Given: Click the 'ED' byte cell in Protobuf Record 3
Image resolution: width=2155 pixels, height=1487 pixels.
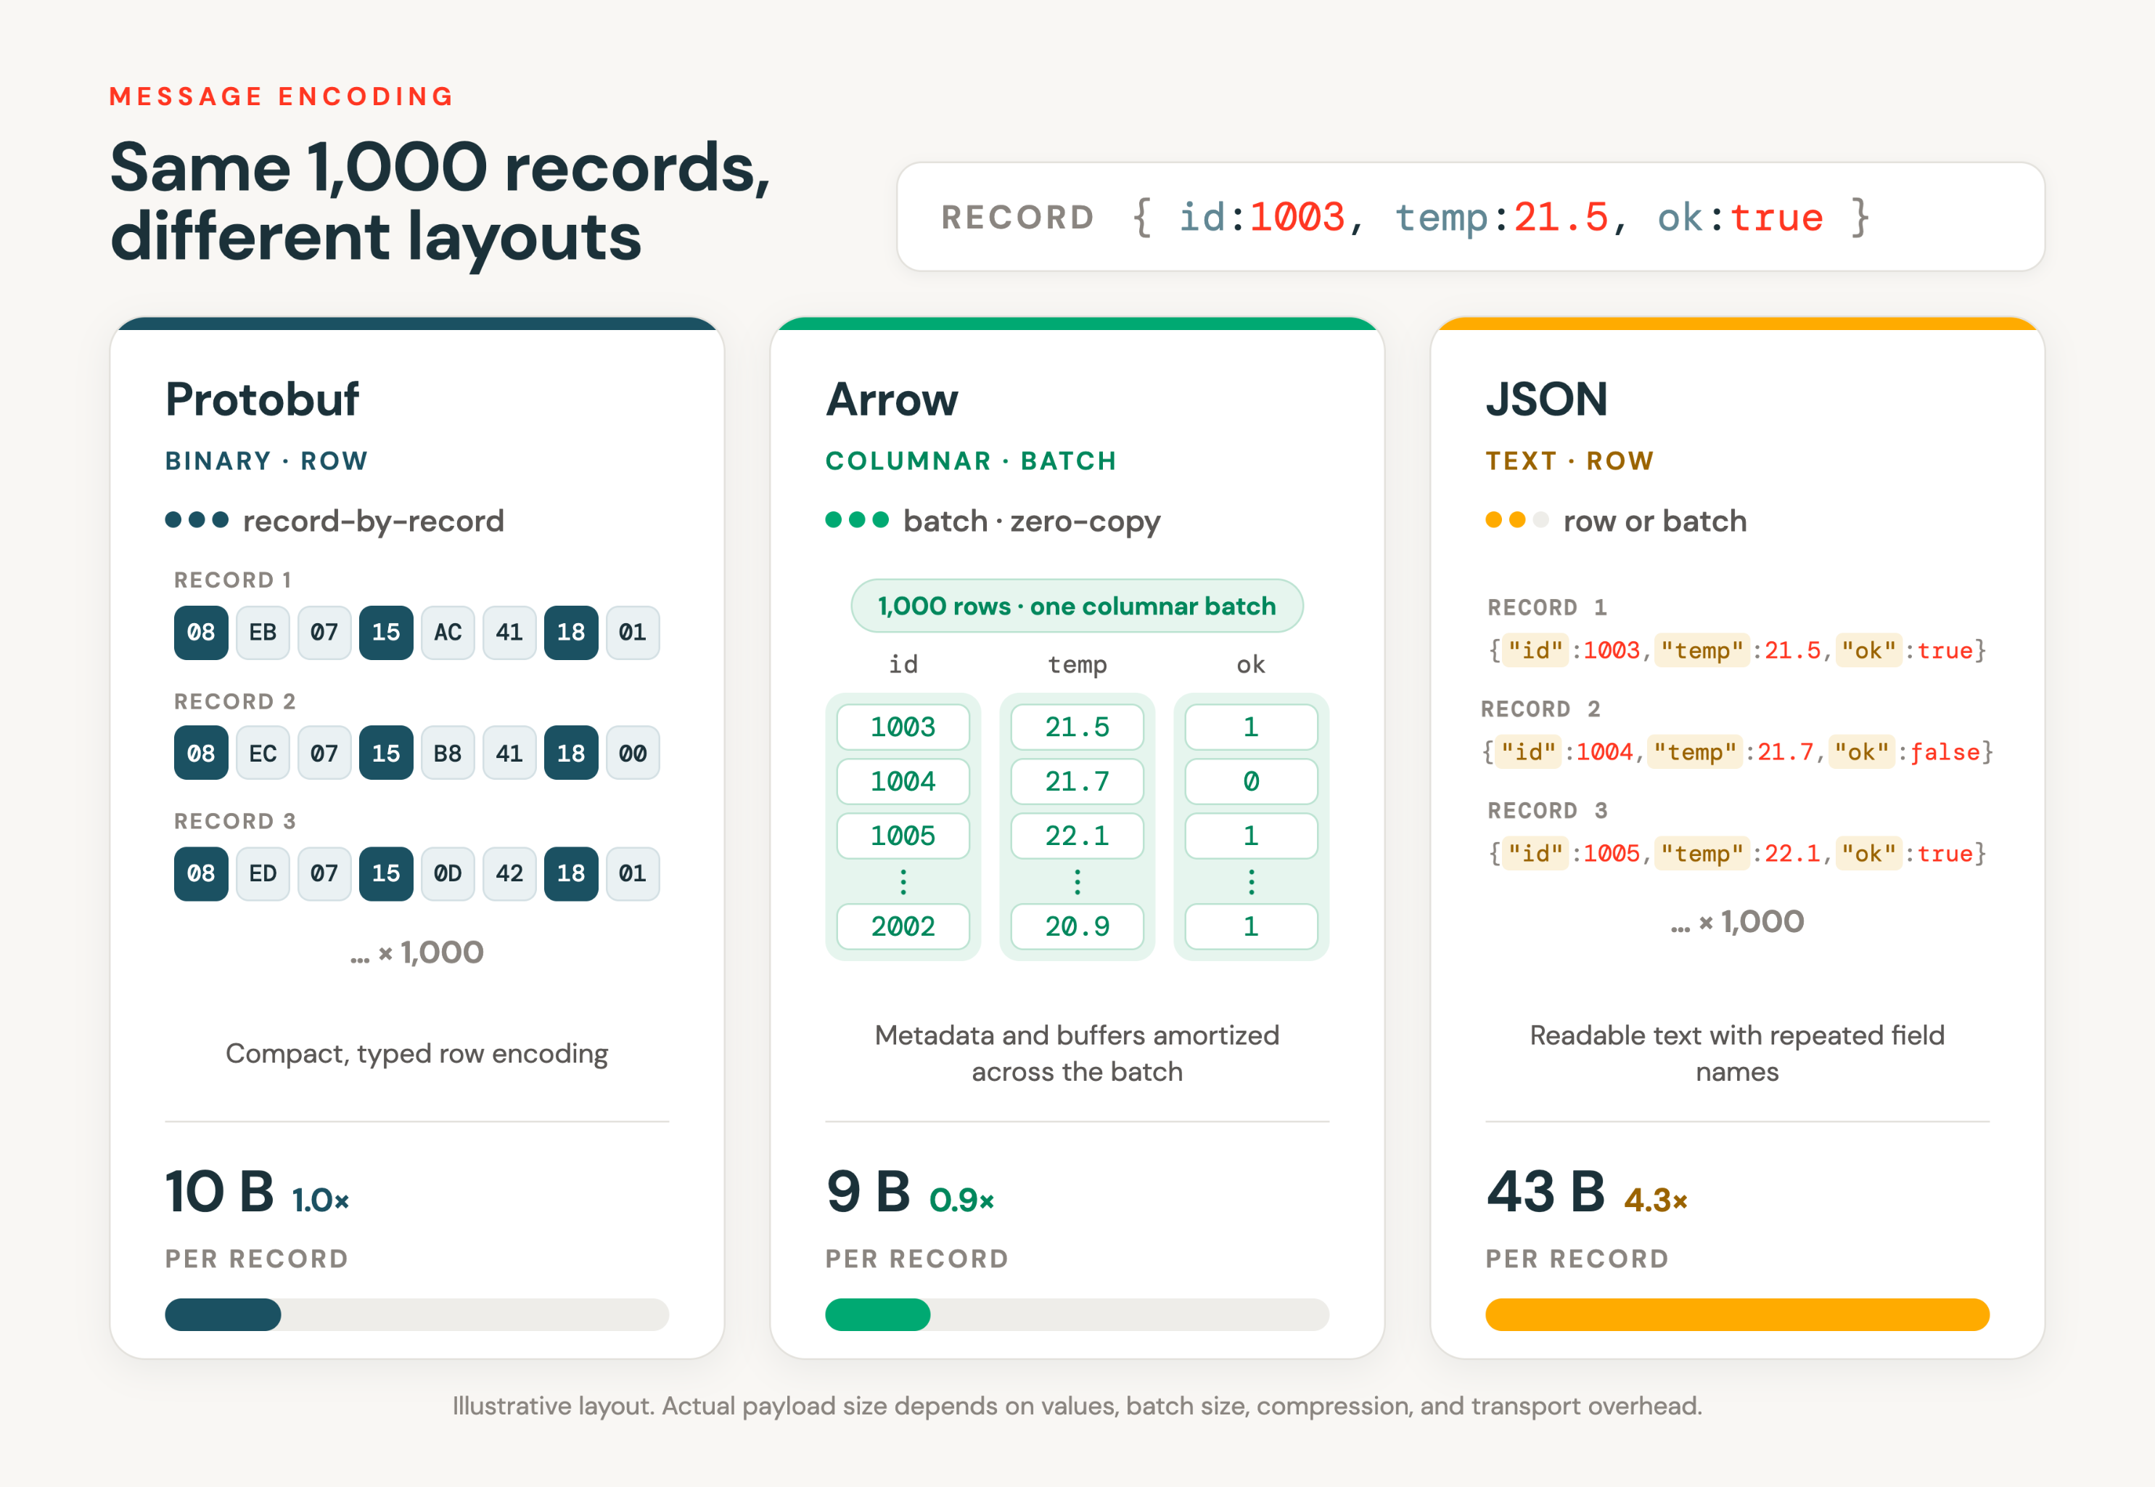Looking at the screenshot, I should 262,873.
